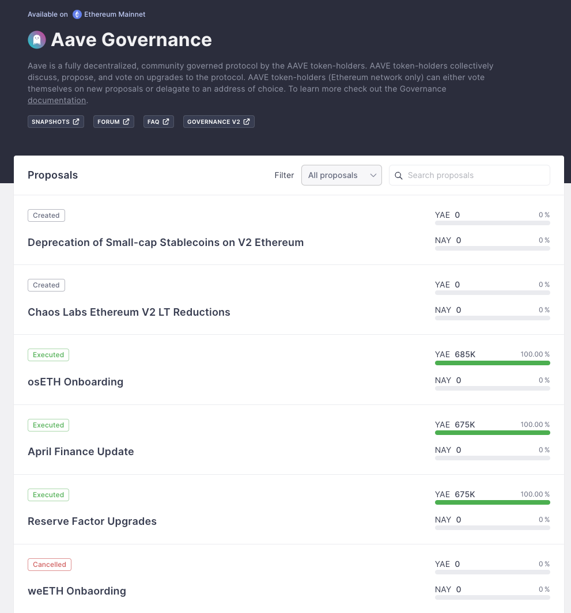Image resolution: width=571 pixels, height=613 pixels.
Task: Click the external-link icon on the Snapshots button
Action: [76, 122]
